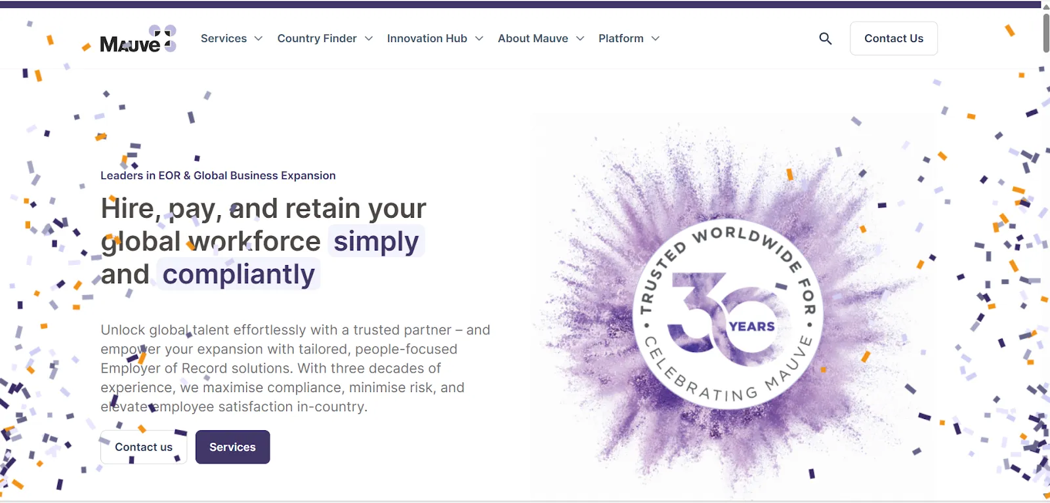Click the 'Hire, pay, and retain your' headline line
1050x503 pixels.
click(263, 209)
